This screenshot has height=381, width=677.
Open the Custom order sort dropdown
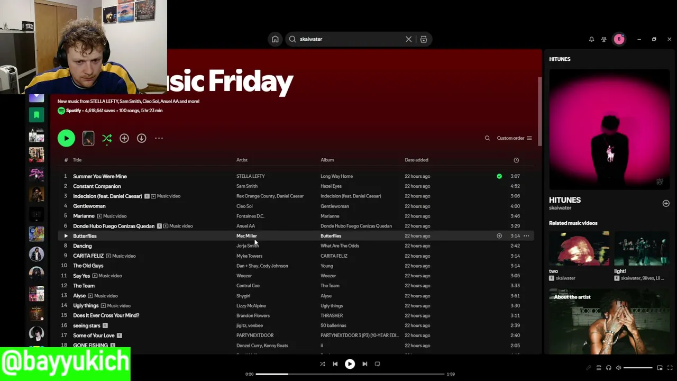(x=514, y=138)
